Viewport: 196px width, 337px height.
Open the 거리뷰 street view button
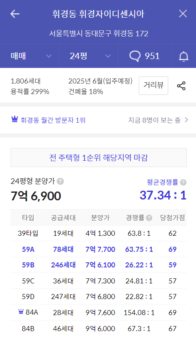tap(154, 85)
